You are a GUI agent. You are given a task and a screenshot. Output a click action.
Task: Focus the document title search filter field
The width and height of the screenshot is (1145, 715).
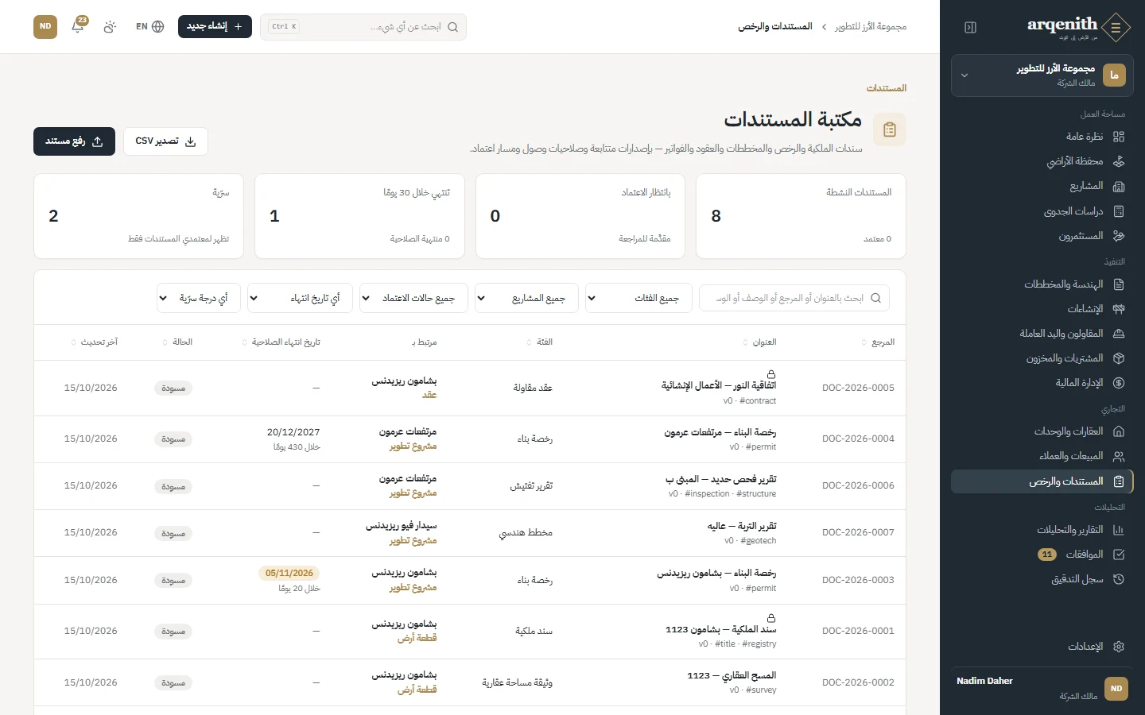tap(794, 298)
